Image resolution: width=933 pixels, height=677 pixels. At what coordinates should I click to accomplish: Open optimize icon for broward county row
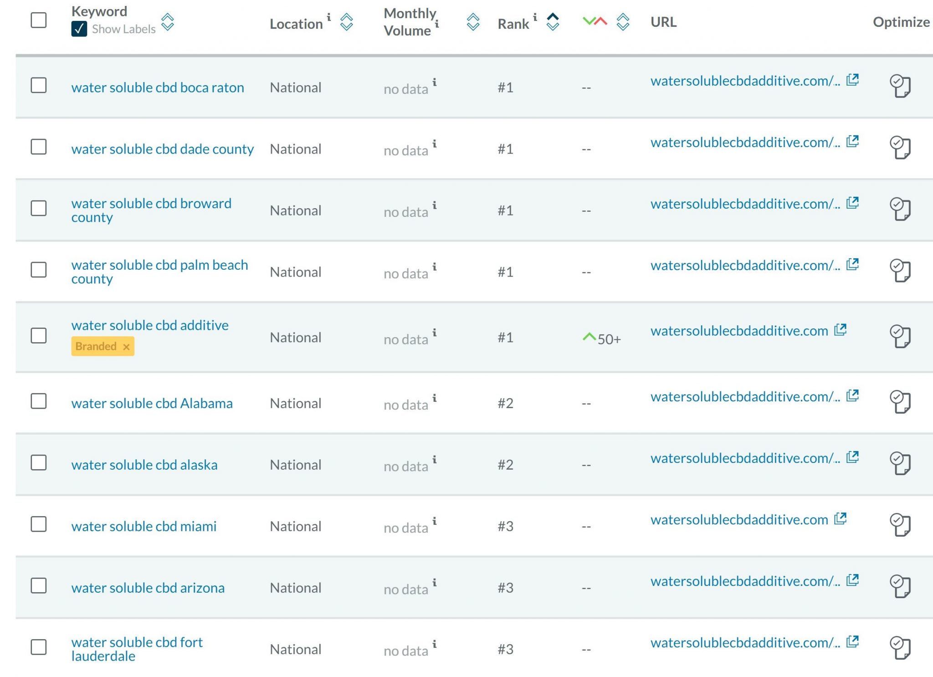[x=900, y=209]
